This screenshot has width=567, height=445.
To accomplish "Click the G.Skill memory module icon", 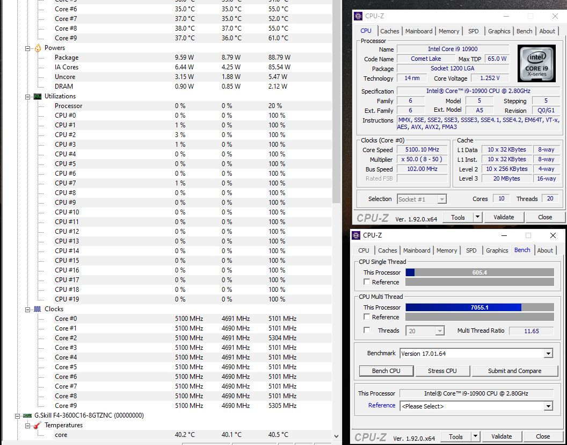I will [x=27, y=415].
